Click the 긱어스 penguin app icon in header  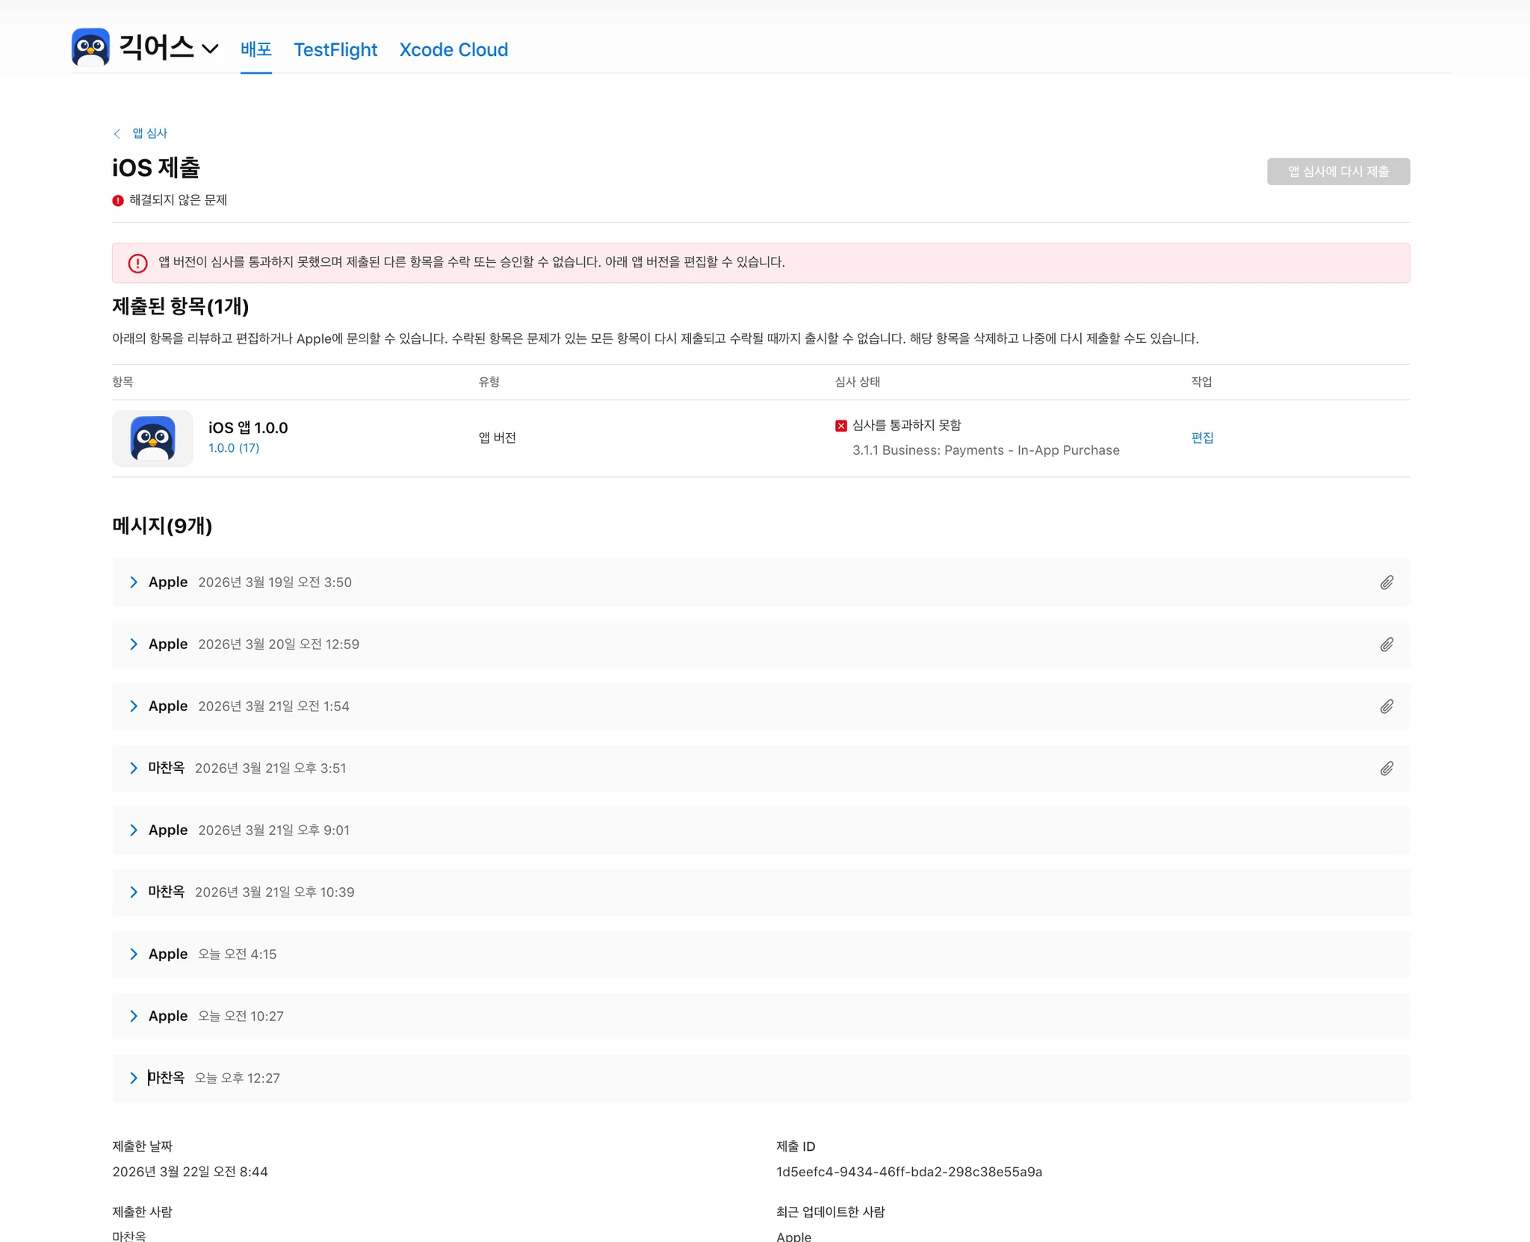click(90, 48)
